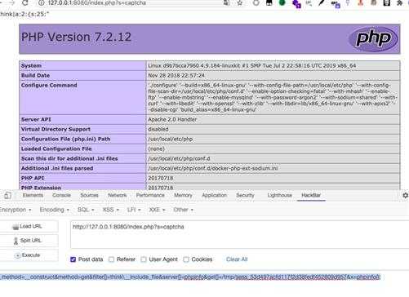Click the 'disabled' value cell
Screen dimensions: 409x297
point(273,129)
